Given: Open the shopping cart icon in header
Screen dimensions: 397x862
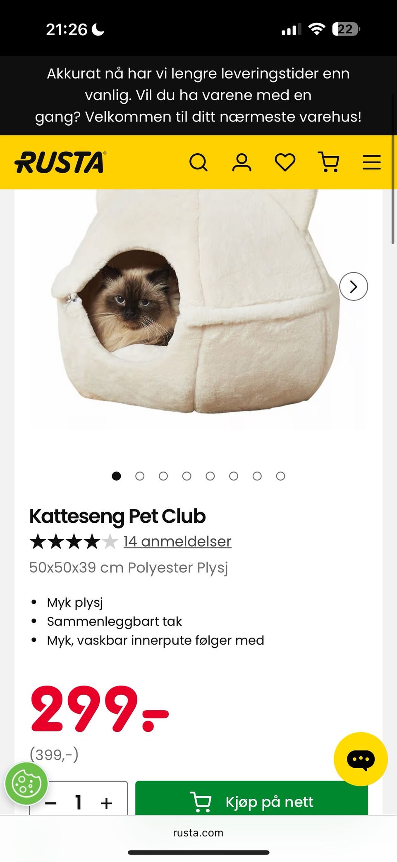Looking at the screenshot, I should click(x=329, y=162).
